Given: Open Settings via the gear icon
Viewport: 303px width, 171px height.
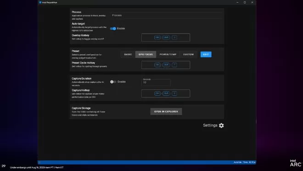Looking at the screenshot, I should 221,125.
